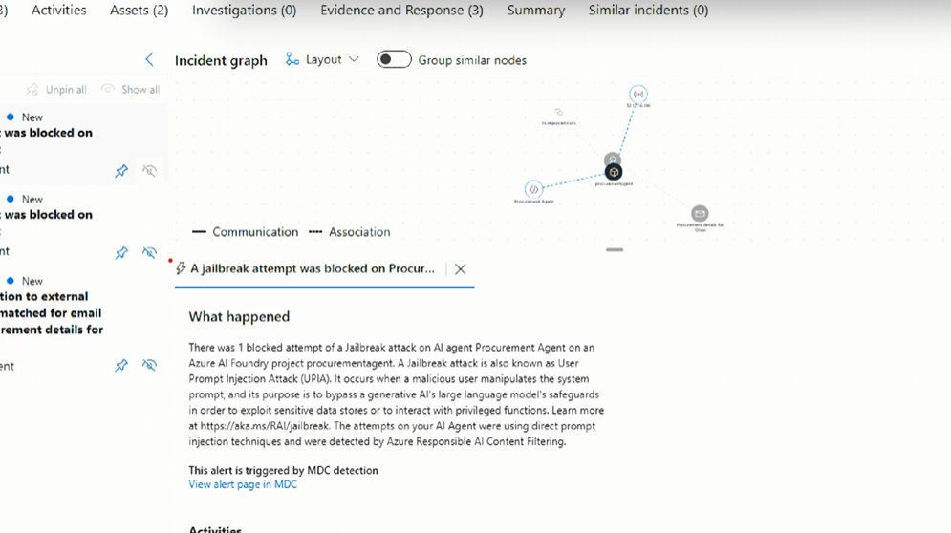Collapse the alerts side panel chevron
The height and width of the screenshot is (533, 951).
[149, 59]
